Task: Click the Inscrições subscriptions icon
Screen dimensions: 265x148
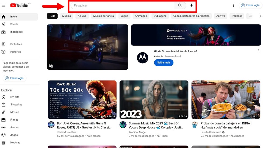Action: [4, 32]
